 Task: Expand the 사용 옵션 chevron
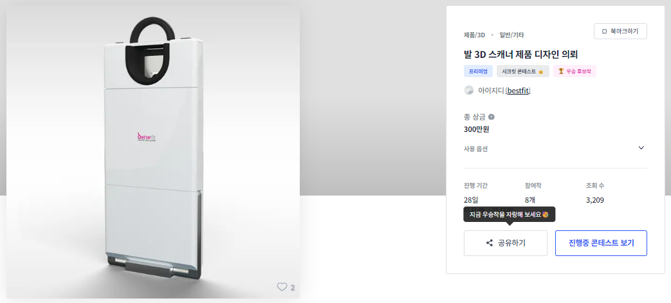point(641,148)
